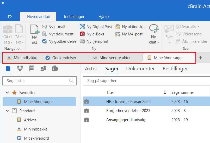Click case number 2023 - 16
This screenshot has height=143, width=210.
[x=180, y=102]
